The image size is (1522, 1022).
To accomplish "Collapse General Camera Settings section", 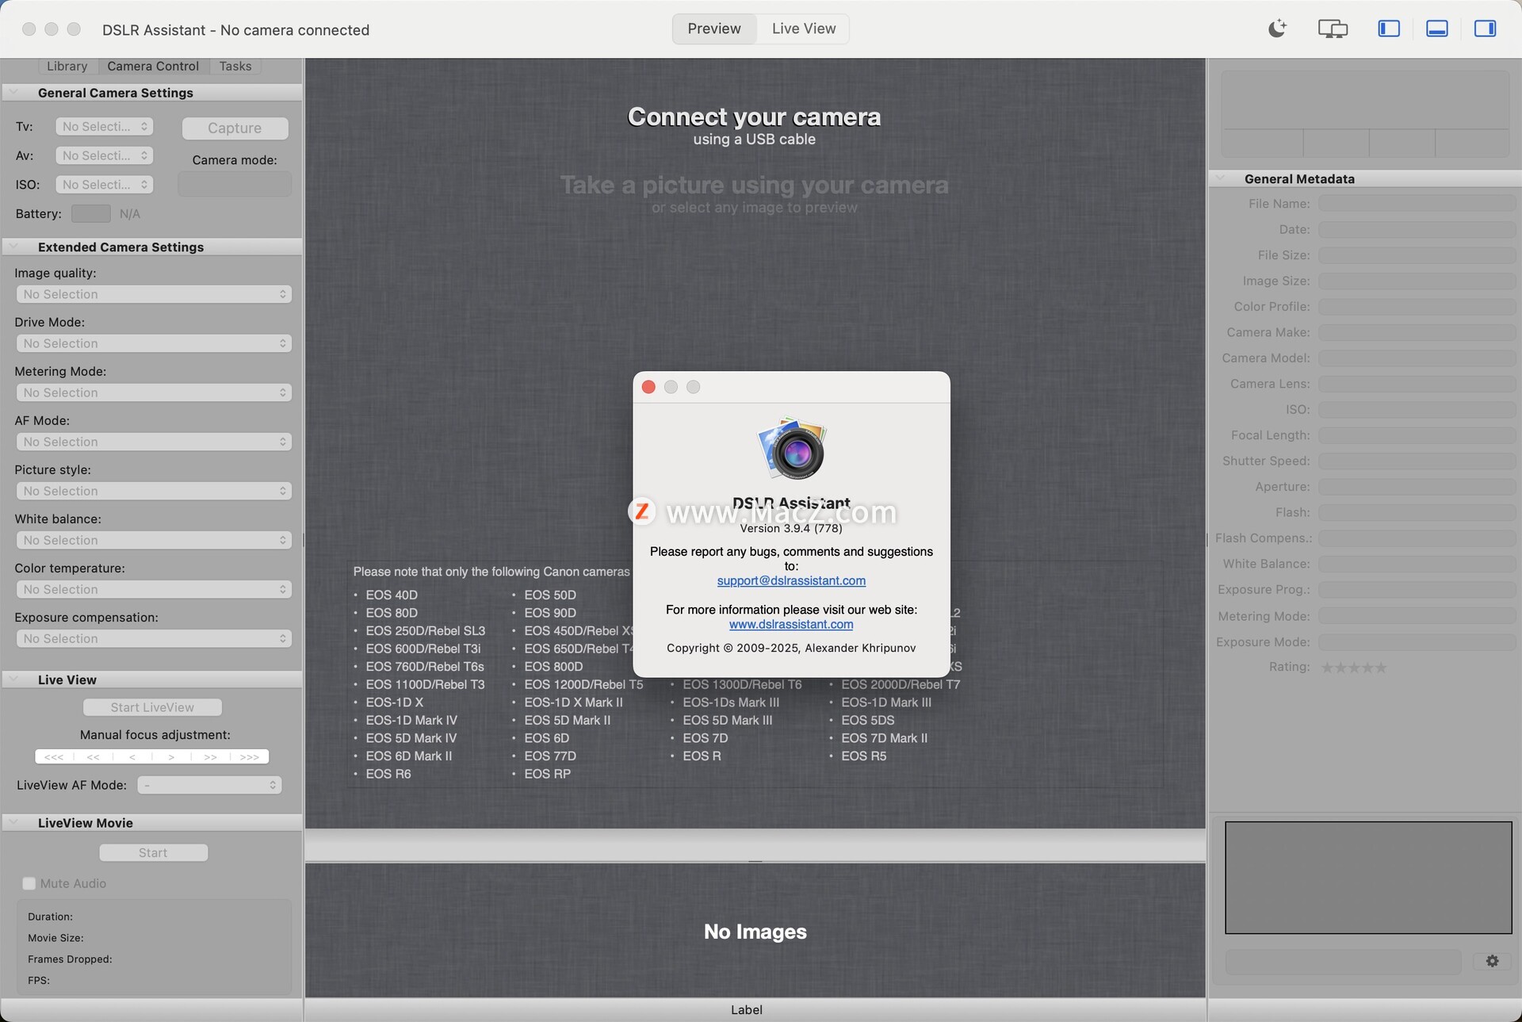I will pyautogui.click(x=13, y=93).
